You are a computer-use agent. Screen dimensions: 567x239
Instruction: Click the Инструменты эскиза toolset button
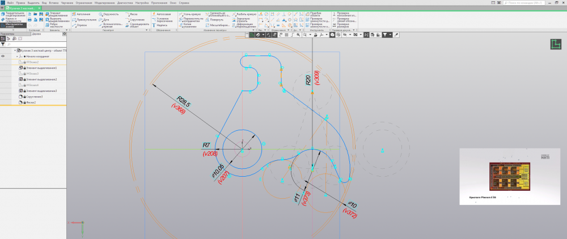(x=13, y=25)
